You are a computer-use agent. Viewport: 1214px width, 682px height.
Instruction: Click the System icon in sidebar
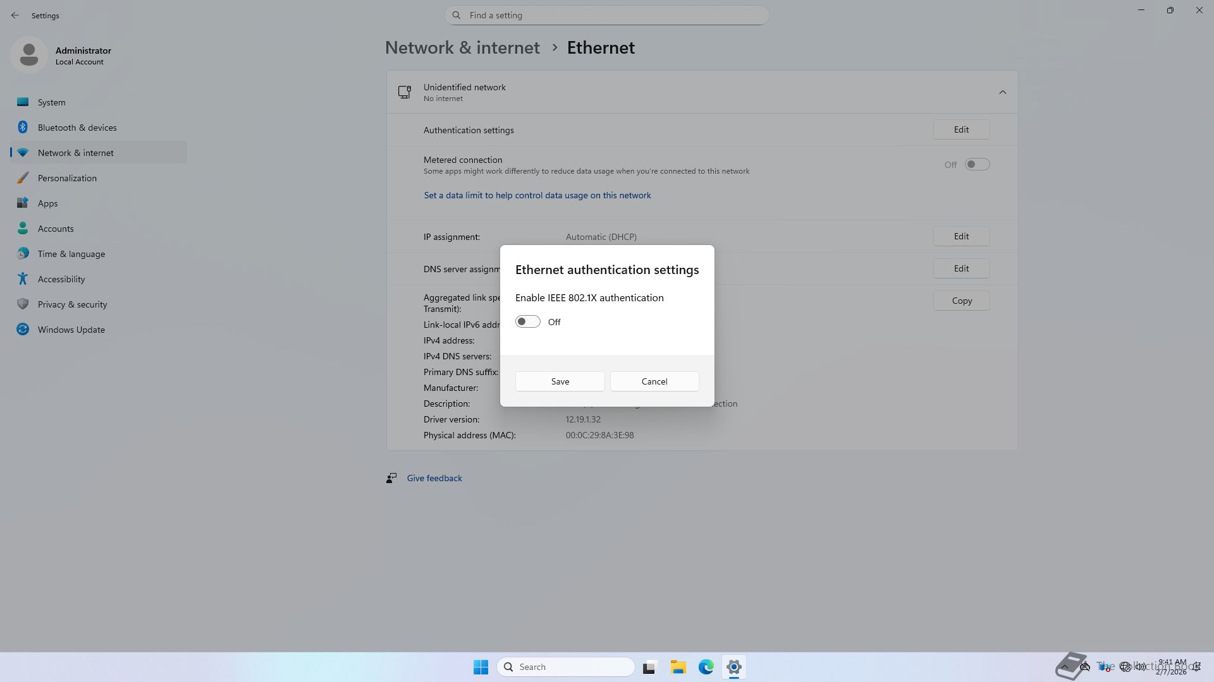[23, 102]
